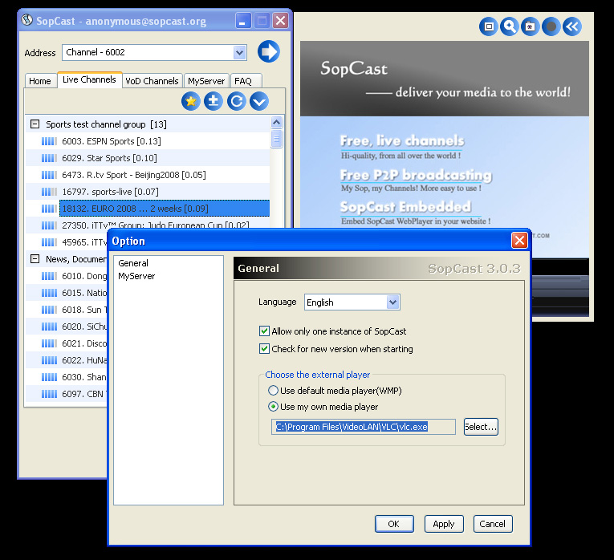Click signal bars icon of 16797 sports-live
The image size is (614, 560).
point(49,192)
